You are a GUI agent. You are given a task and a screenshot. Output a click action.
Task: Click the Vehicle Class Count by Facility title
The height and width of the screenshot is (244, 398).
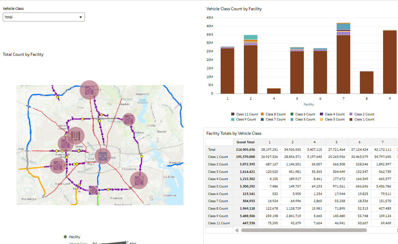tap(234, 9)
